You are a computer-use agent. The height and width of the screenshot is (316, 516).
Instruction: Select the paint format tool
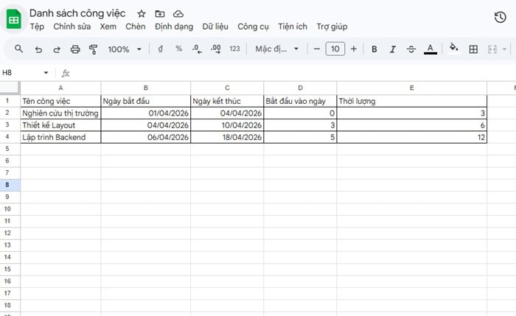(x=94, y=49)
